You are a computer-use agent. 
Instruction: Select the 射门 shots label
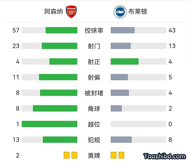[94, 46]
